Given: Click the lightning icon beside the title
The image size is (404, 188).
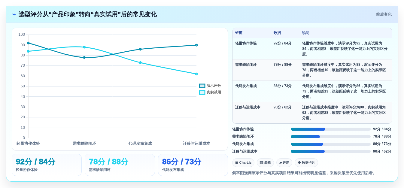Looking at the screenshot, I should (14, 14).
